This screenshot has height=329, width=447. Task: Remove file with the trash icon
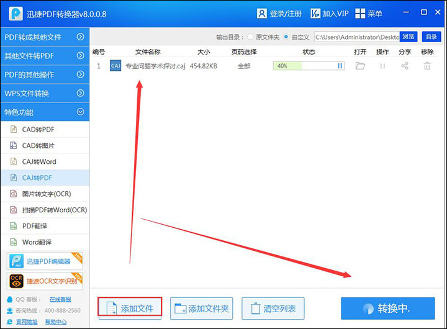pos(427,66)
